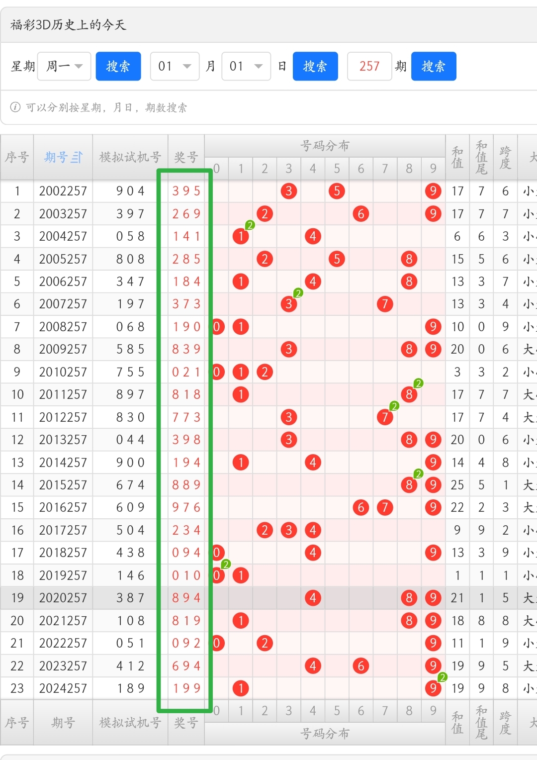Click red ball 6 in row 2016257
537x760 pixels.
(361, 507)
